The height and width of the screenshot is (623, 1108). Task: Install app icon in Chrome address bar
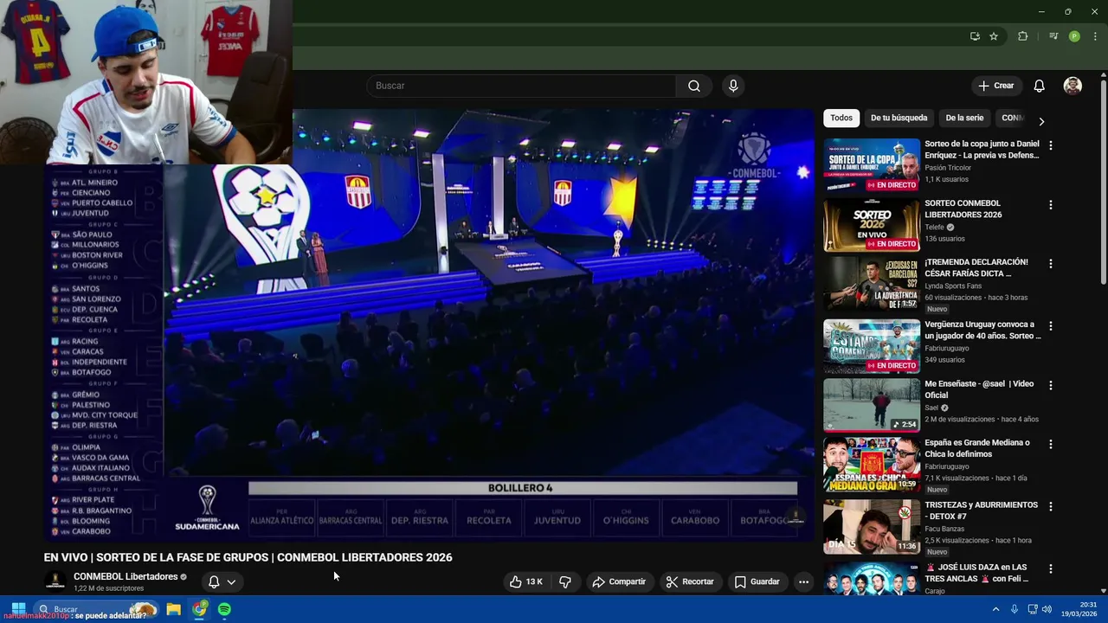[975, 36]
